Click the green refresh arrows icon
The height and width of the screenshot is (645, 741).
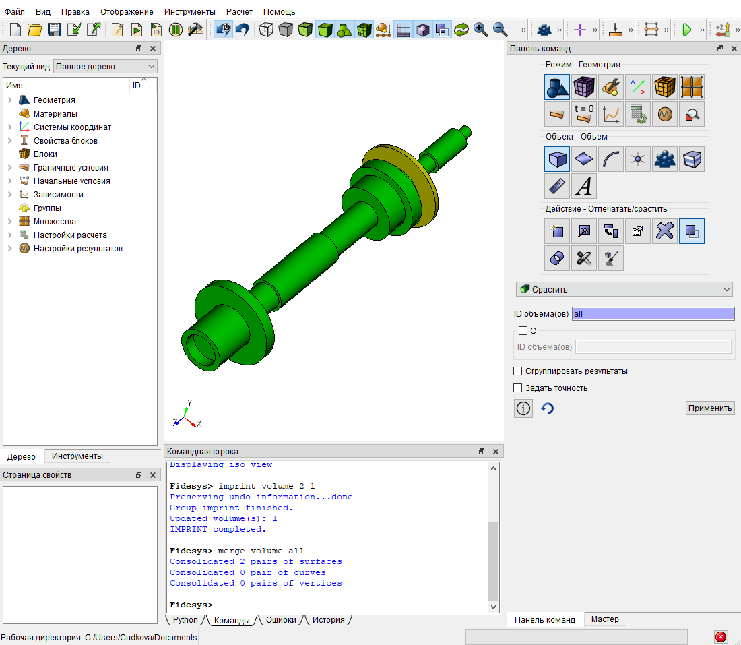pos(461,30)
